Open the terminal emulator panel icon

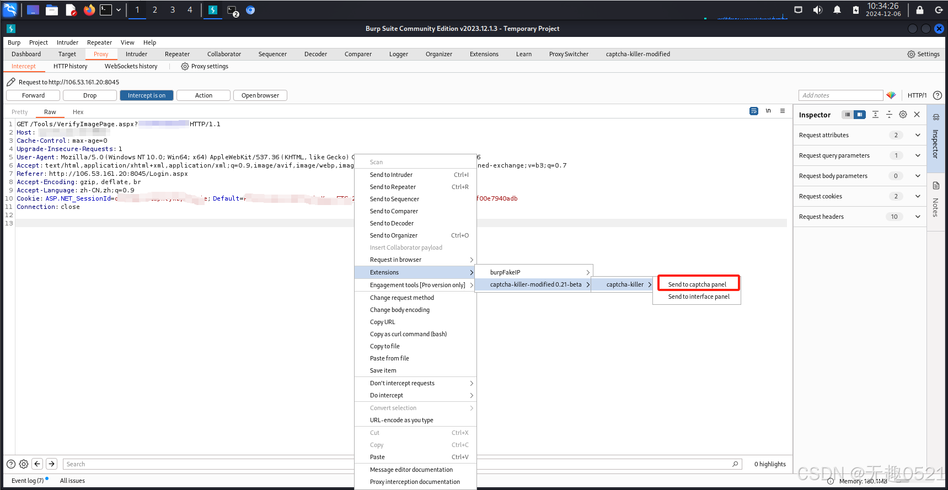pyautogui.click(x=105, y=10)
